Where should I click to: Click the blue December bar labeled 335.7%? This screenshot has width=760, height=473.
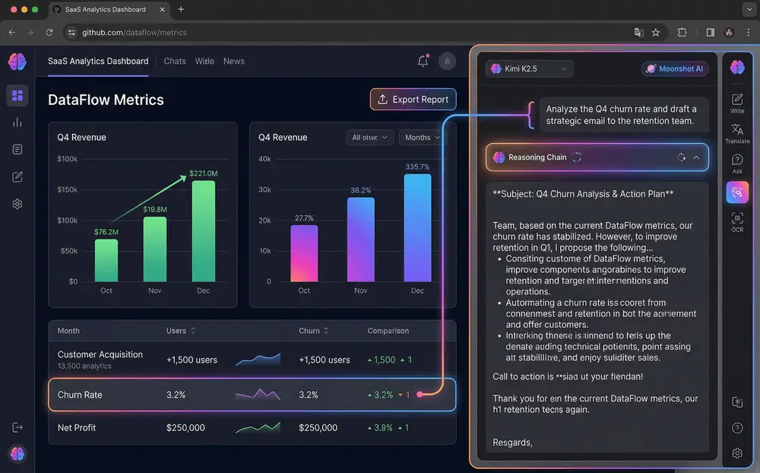pos(417,227)
